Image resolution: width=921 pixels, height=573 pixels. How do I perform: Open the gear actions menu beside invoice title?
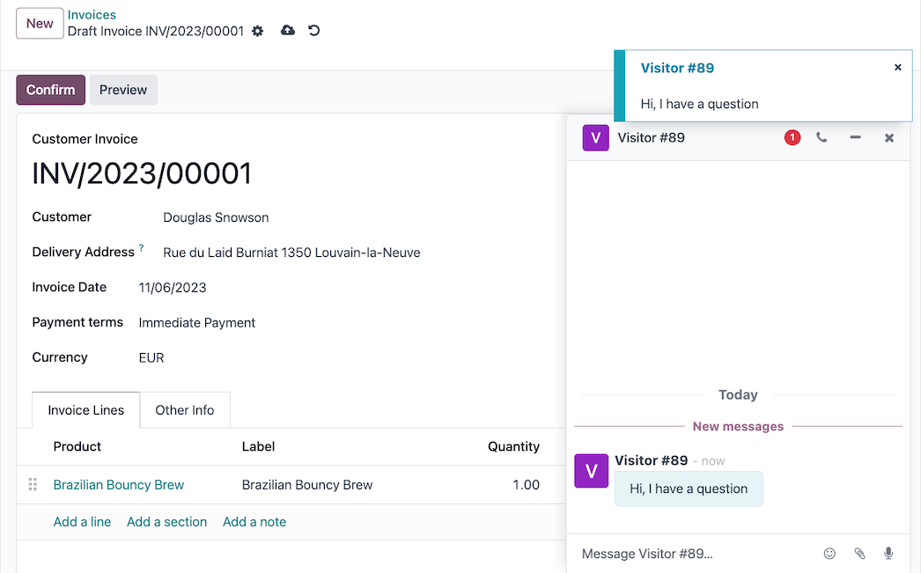(x=256, y=31)
